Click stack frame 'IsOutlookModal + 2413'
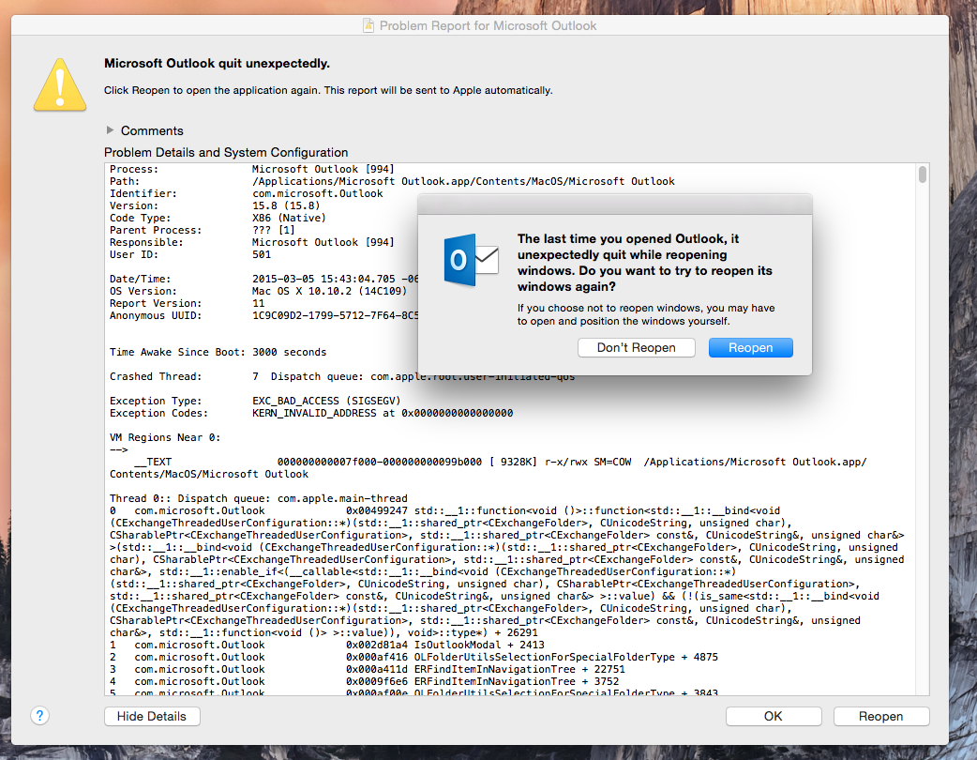 pyautogui.click(x=479, y=646)
